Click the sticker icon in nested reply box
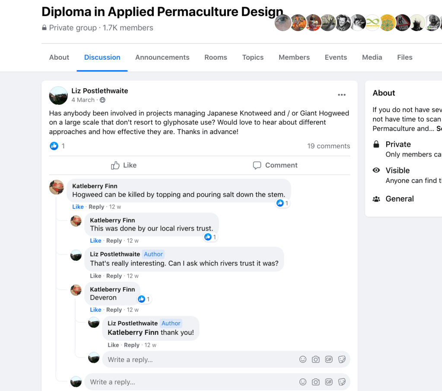The image size is (442, 391). pos(342,359)
